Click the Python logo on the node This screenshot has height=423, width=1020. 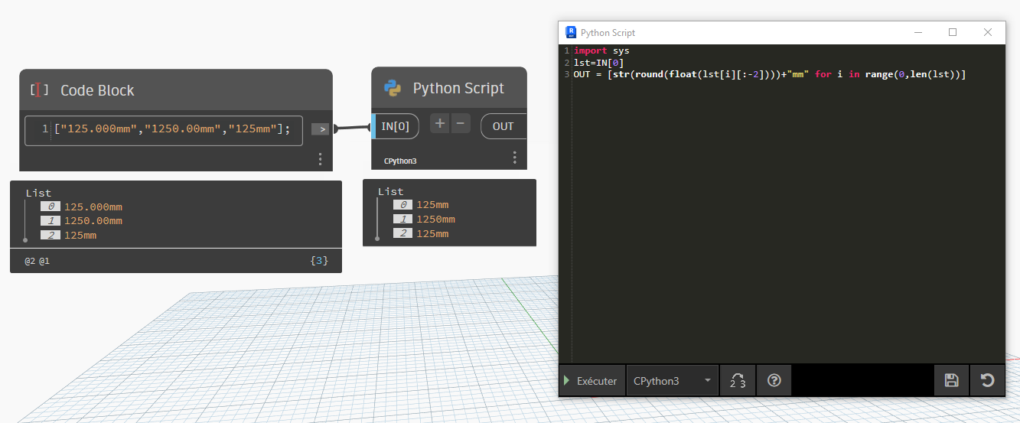click(393, 88)
